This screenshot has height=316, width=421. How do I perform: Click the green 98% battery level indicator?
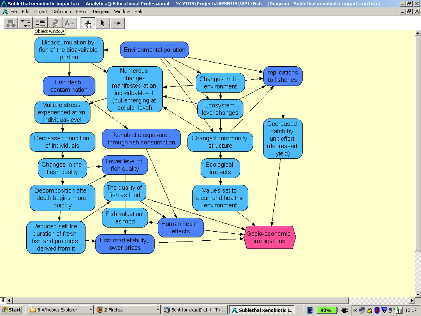(326, 310)
